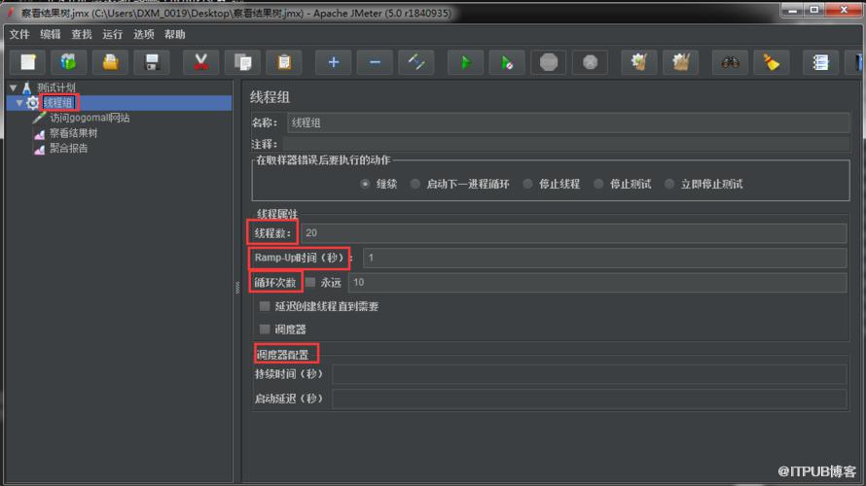This screenshot has width=866, height=486.
Task: Click the Stop test icon
Action: click(549, 62)
